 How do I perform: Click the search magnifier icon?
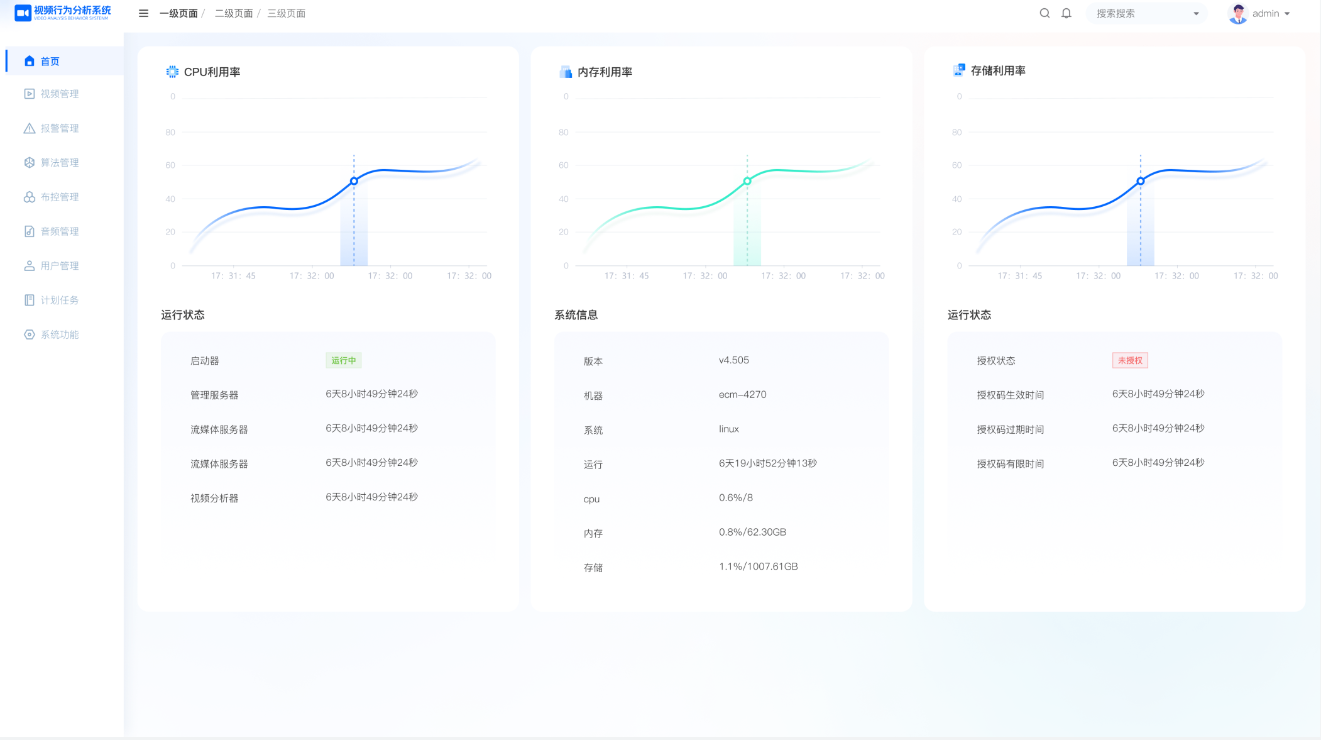point(1044,13)
